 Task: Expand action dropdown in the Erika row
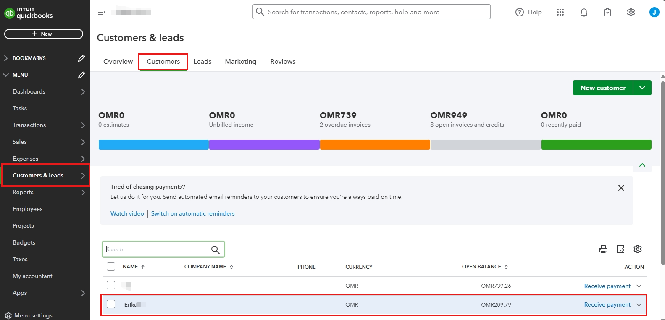point(639,304)
